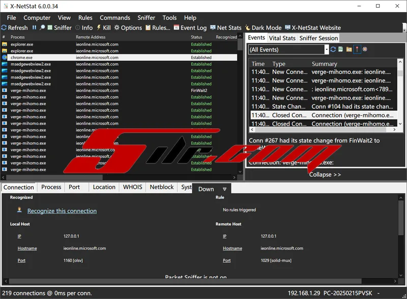Click the lifebuoy icon in Events toolbar

click(365, 49)
